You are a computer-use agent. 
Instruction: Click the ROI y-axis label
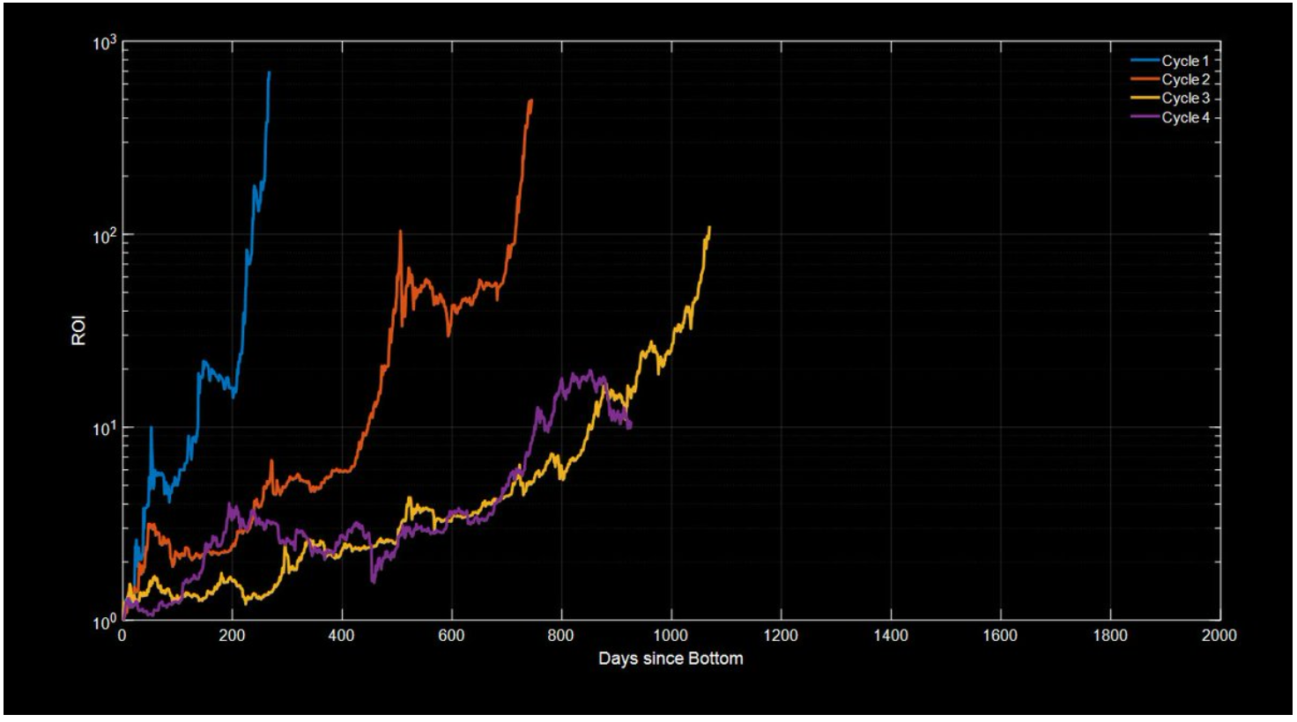79,331
